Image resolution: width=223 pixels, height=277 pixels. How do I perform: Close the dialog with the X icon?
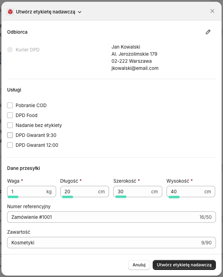coord(212,11)
